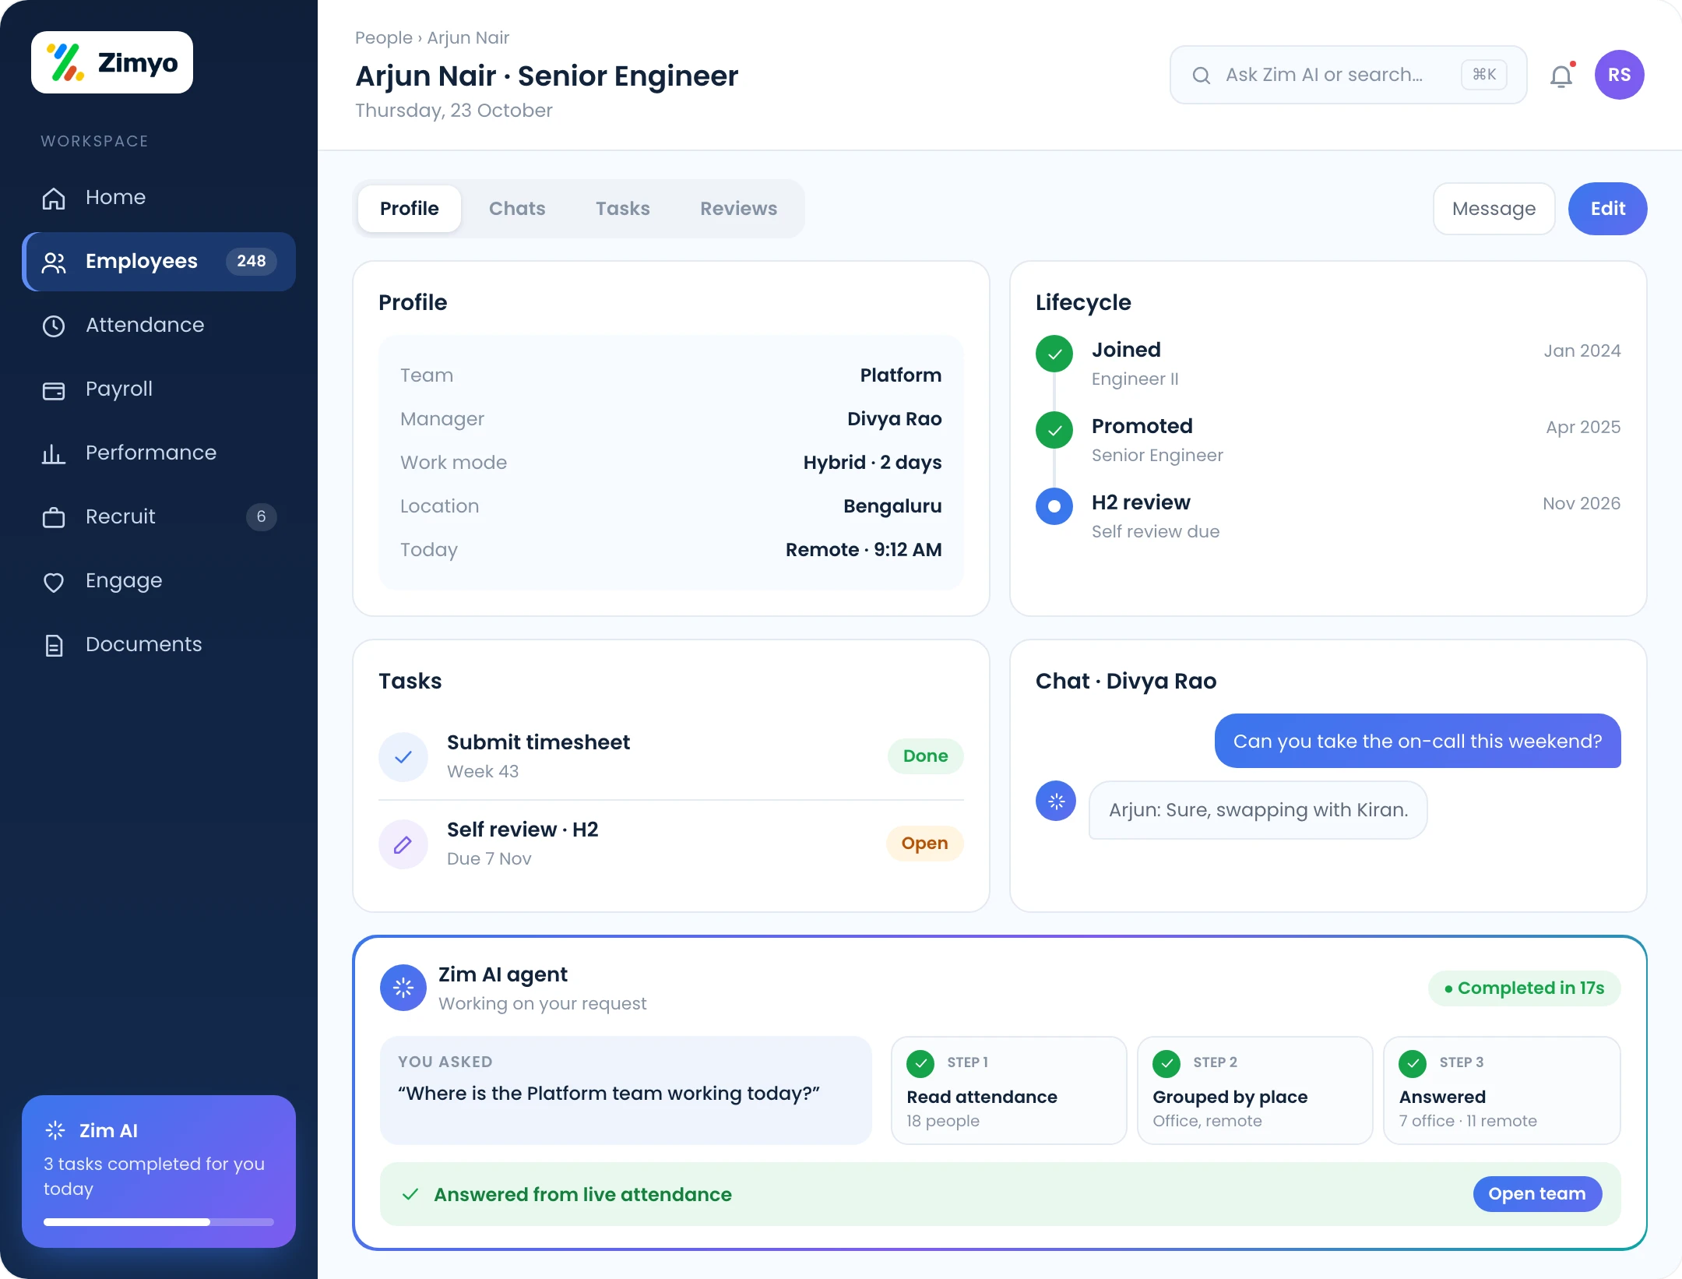Open the Engage heart icon

[54, 581]
